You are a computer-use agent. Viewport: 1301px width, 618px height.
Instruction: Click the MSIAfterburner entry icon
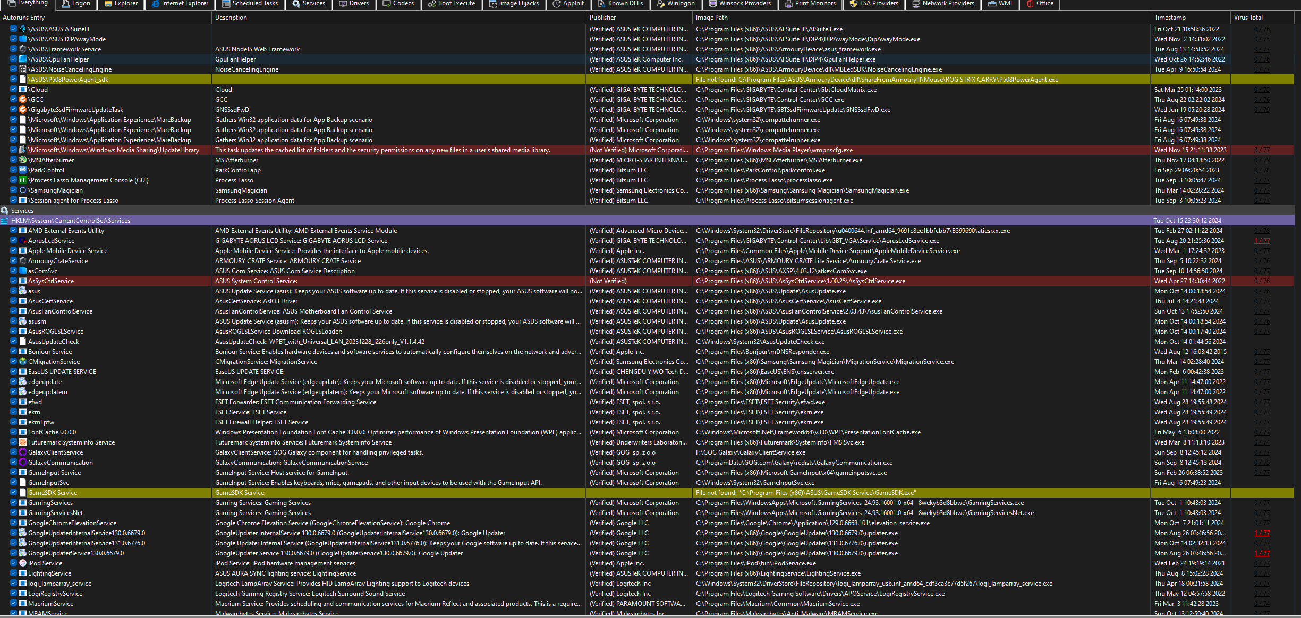point(23,160)
